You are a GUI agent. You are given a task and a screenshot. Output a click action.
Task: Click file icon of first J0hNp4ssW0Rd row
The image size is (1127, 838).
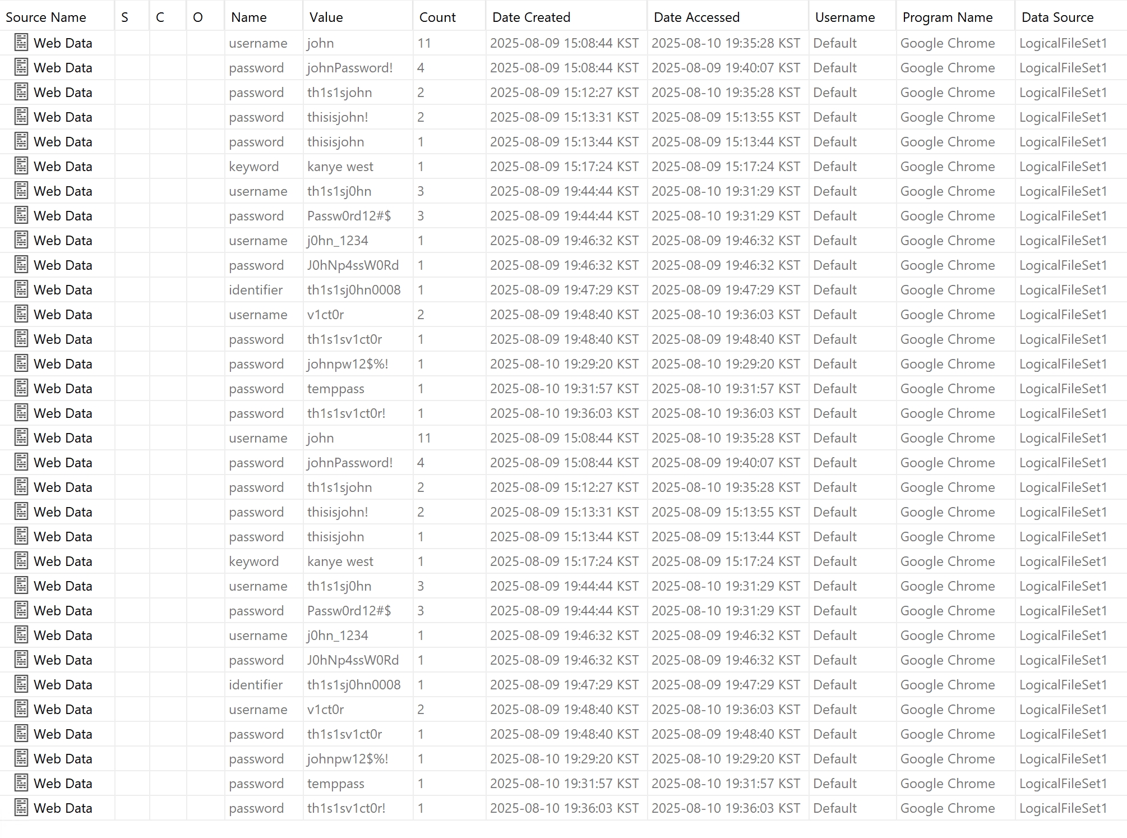(x=21, y=265)
